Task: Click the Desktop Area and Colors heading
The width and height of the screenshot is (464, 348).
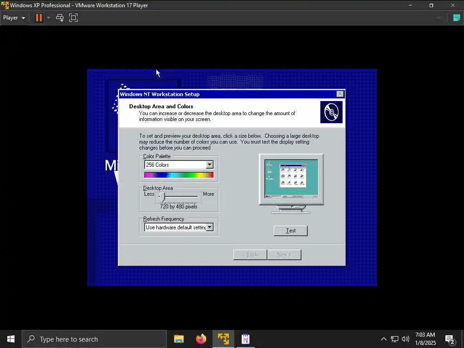Action: 161,106
